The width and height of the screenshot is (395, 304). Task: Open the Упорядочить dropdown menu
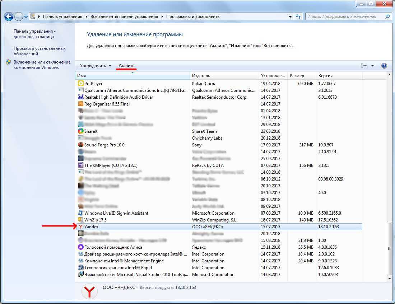point(96,66)
